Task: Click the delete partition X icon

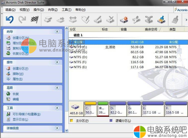Action: 110,20
